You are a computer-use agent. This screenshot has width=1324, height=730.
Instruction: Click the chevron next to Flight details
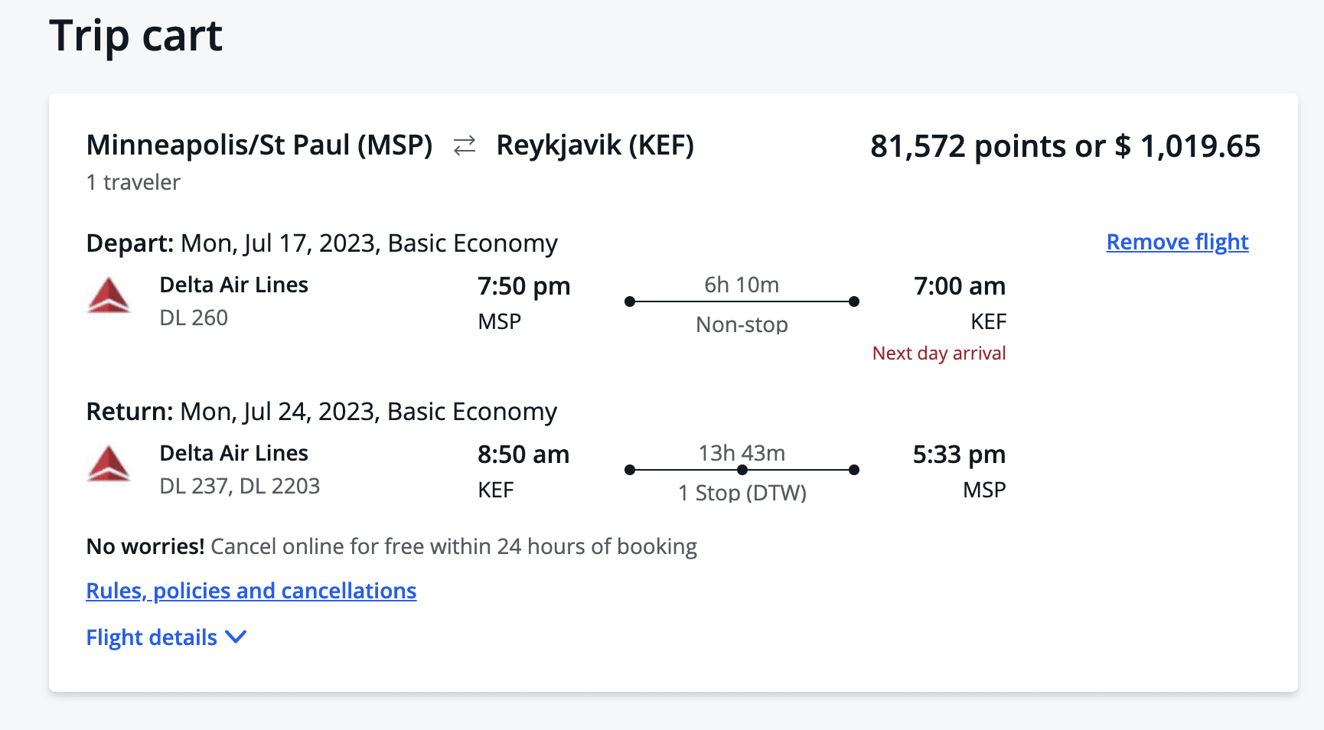click(236, 636)
